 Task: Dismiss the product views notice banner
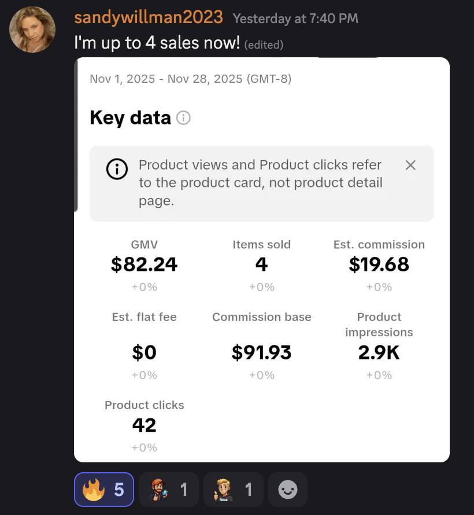pyautogui.click(x=410, y=165)
